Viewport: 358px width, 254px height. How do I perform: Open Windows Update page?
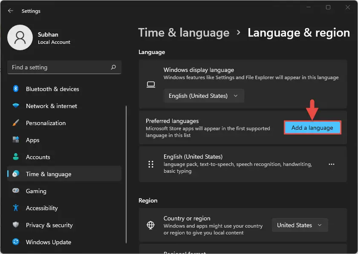click(x=64, y=242)
